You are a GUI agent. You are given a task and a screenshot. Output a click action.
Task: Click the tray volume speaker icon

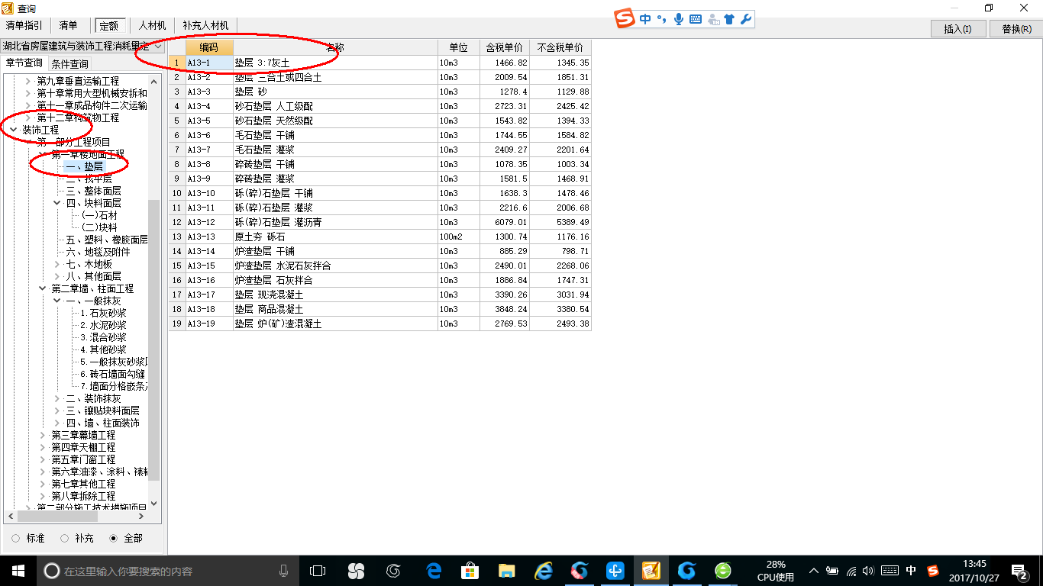coord(870,571)
